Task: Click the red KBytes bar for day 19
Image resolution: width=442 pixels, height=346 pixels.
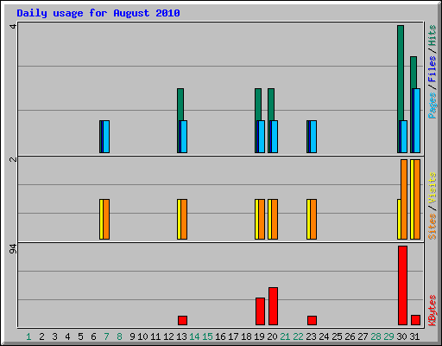Action: click(x=260, y=311)
